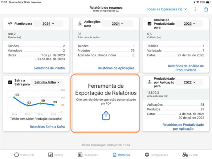This screenshot has height=159, width=212.
Task: Switch to the Configurações tab
Action: point(156,155)
